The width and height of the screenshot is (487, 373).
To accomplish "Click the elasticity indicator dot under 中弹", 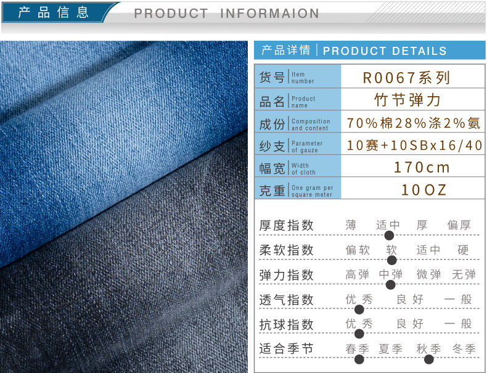I will tap(390, 284).
